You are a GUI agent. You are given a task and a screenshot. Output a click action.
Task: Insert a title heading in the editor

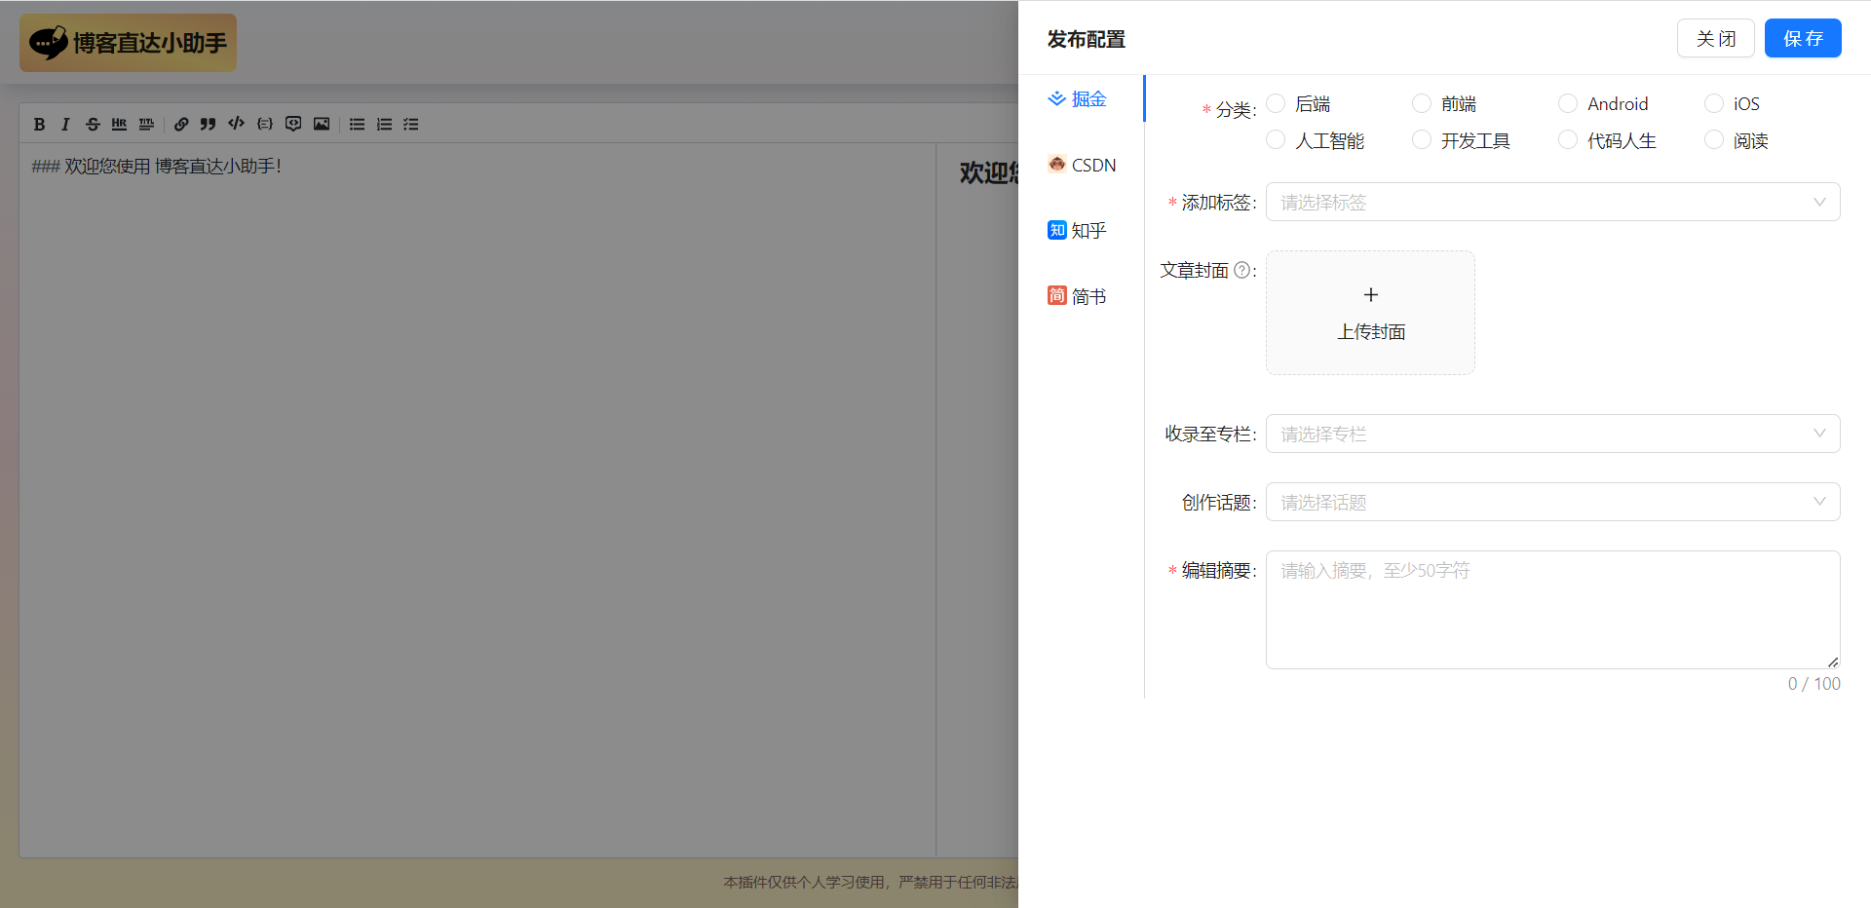(146, 124)
